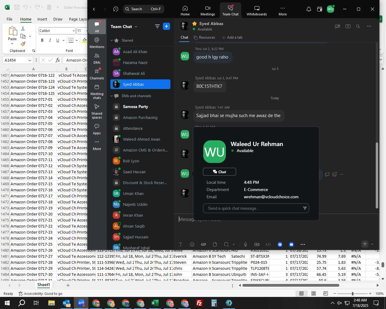Viewport: 386px width, 309px height.
Task: Click the blue new chat plus button
Action: 166,26
